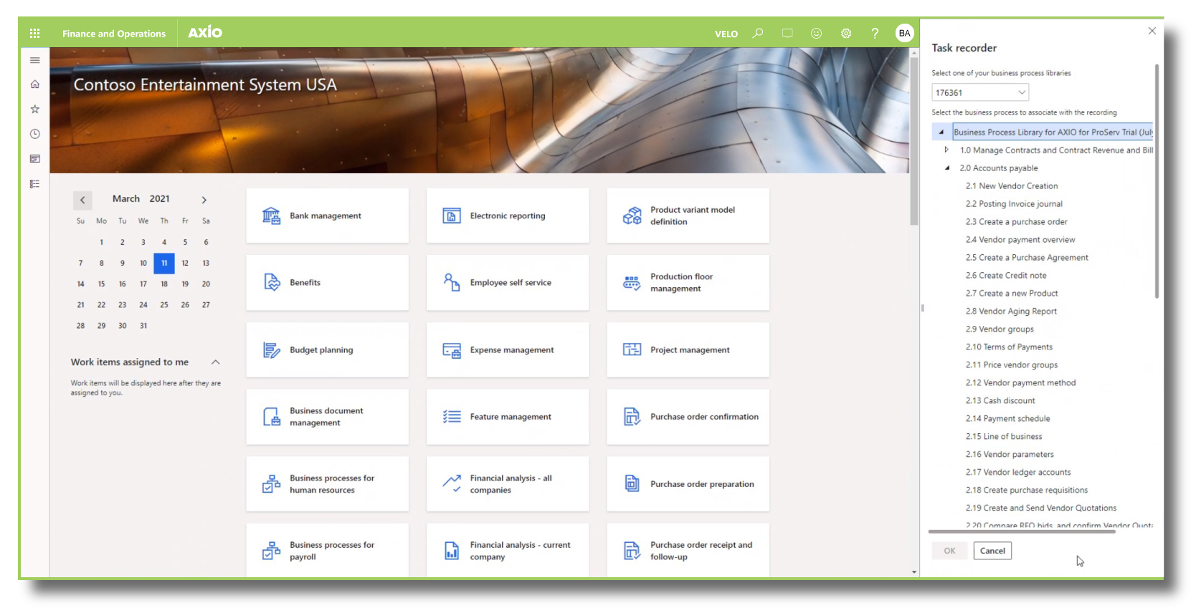
Task: Click the Benefits tile icon
Action: pyautogui.click(x=271, y=282)
